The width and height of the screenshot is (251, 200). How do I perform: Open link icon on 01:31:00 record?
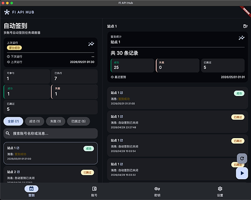point(122,93)
